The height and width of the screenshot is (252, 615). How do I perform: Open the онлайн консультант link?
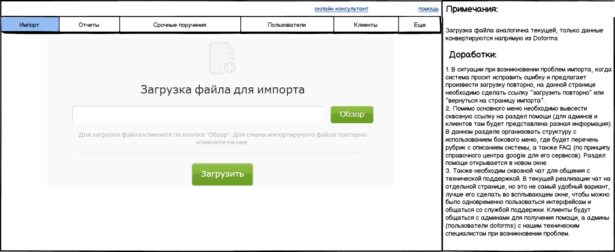(x=341, y=9)
